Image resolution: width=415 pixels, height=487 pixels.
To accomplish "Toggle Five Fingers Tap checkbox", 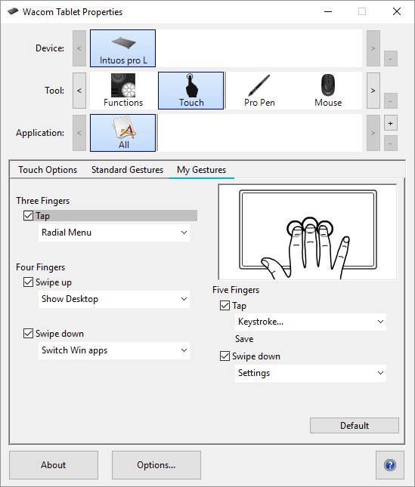I will [225, 305].
